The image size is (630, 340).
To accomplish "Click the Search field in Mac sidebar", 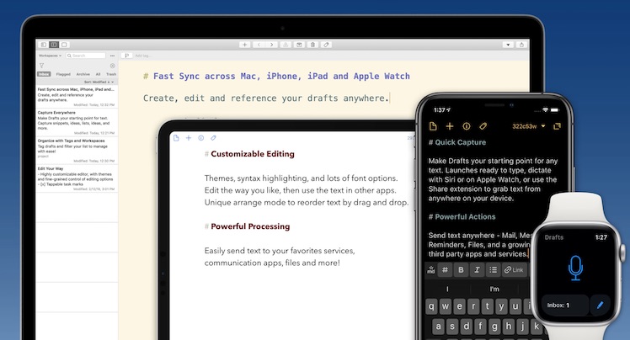I will tap(88, 56).
